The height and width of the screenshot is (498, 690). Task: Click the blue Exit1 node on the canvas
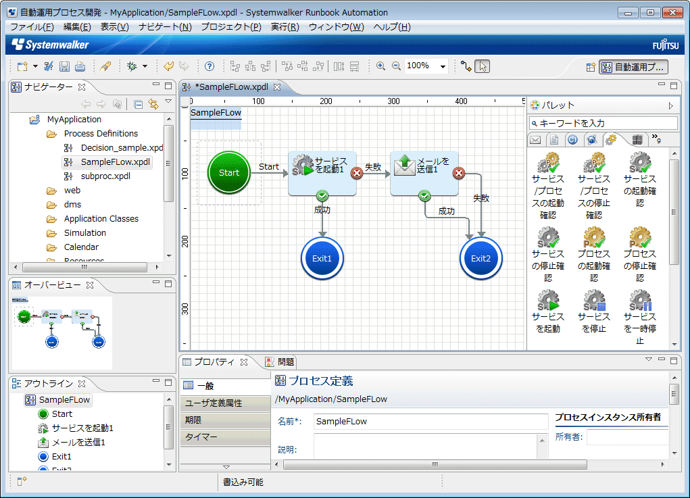point(322,258)
